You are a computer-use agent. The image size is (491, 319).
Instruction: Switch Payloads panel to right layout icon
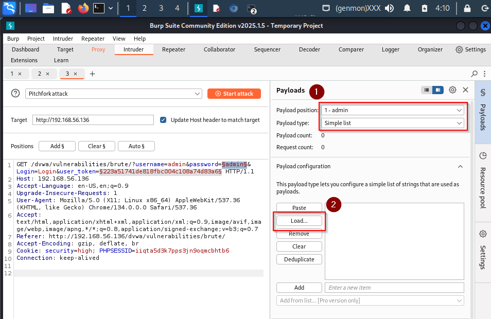(438, 90)
